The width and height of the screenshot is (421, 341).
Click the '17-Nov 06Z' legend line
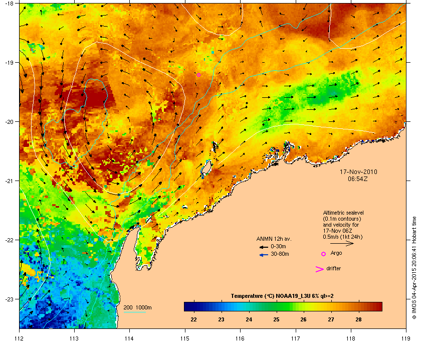pyautogui.click(x=337, y=231)
